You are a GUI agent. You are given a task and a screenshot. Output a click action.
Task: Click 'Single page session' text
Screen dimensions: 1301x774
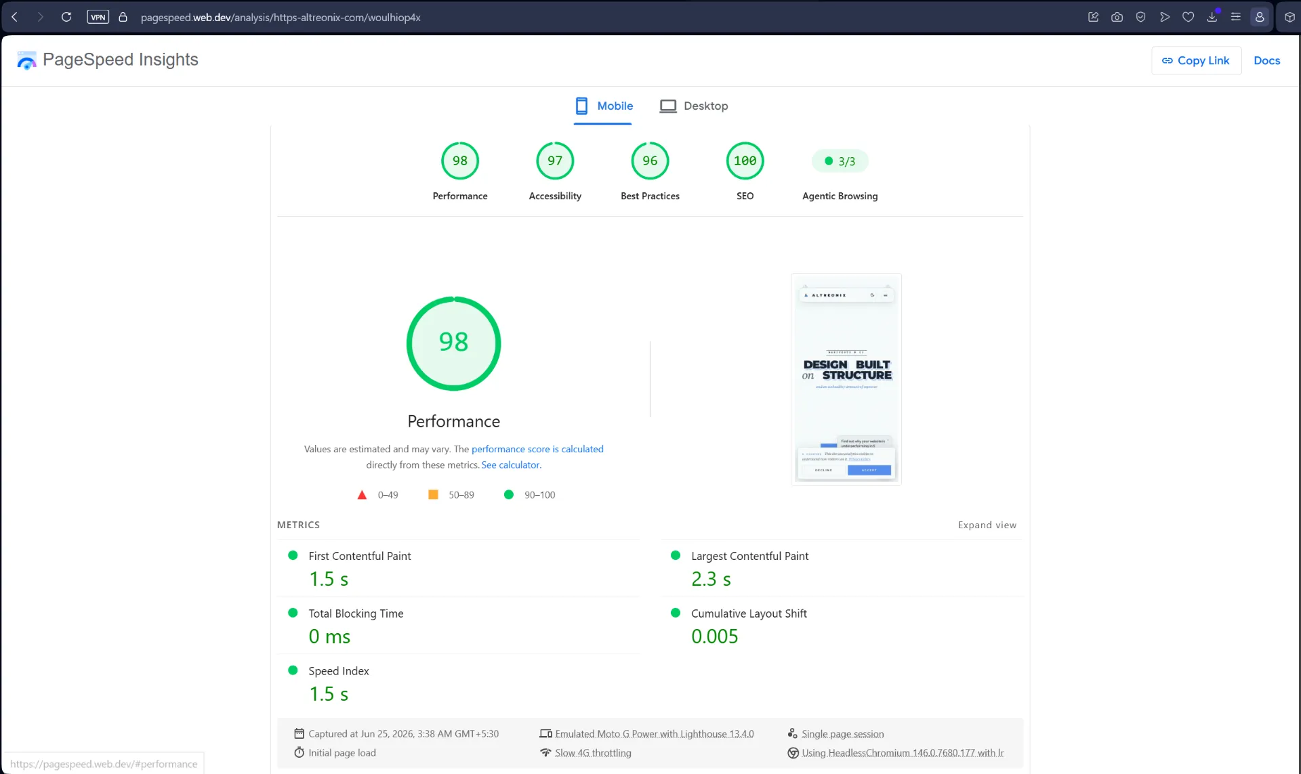(x=842, y=734)
